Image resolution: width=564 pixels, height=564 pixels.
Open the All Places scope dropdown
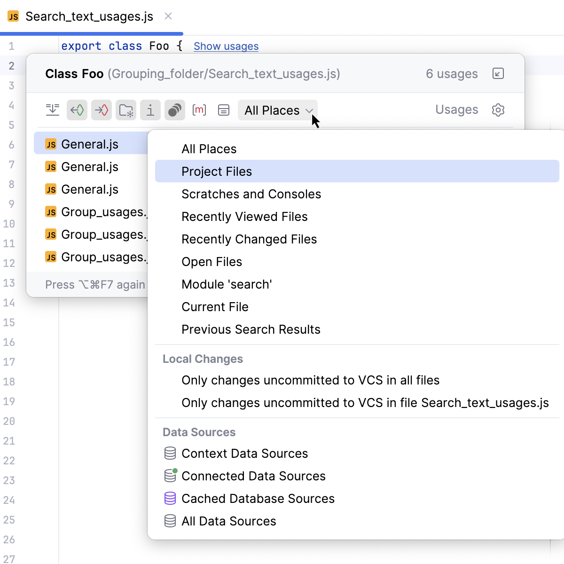277,110
